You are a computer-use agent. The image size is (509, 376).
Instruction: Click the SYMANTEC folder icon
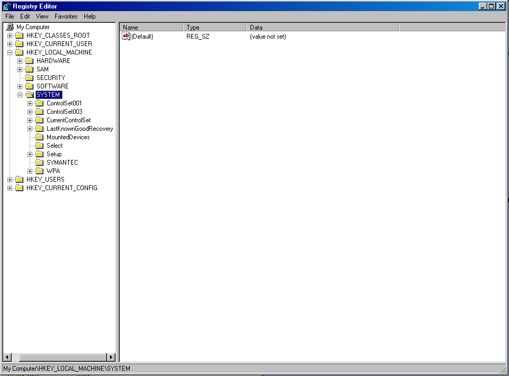pyautogui.click(x=40, y=163)
